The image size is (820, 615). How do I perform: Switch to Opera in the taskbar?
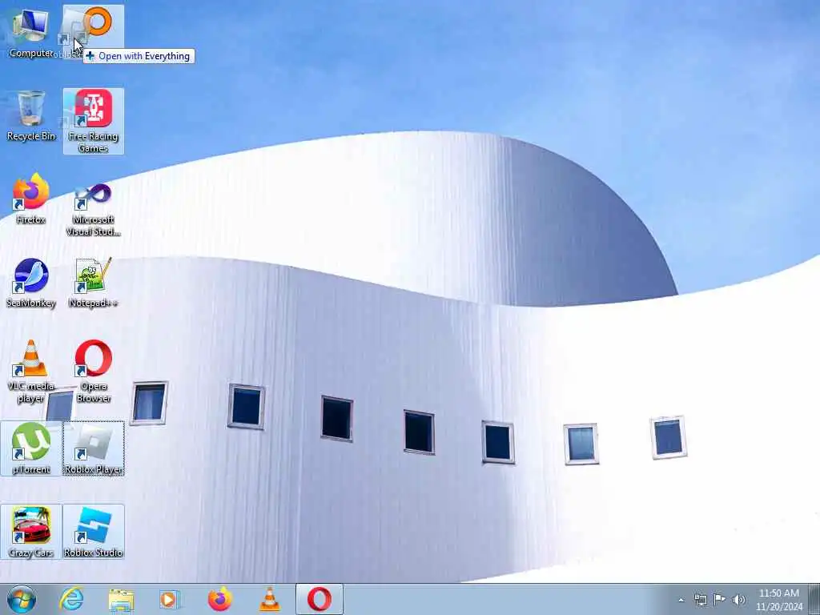319,599
